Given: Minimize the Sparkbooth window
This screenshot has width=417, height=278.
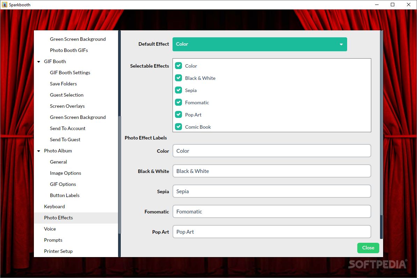Looking at the screenshot, I should pos(376,5).
